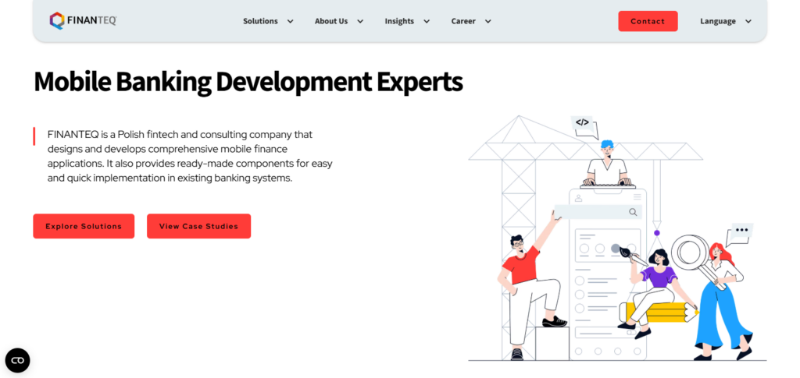Open the Insights menu
The image size is (800, 378).
pos(399,21)
